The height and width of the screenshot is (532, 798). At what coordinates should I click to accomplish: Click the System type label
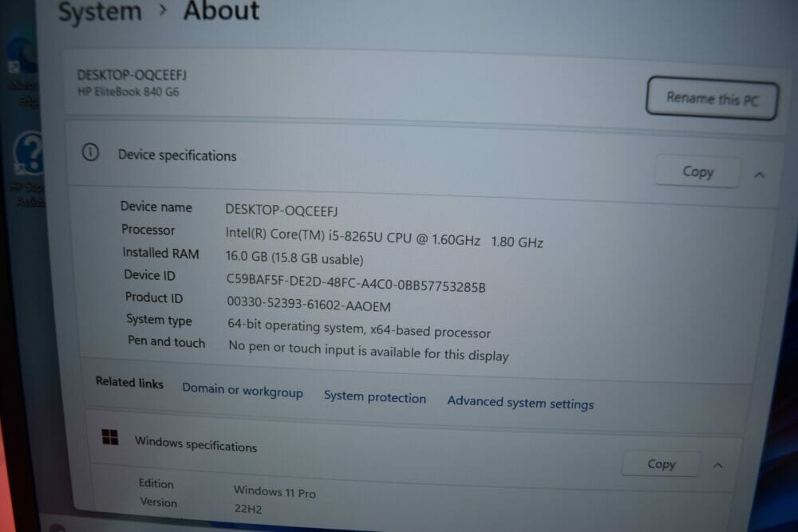tap(159, 320)
